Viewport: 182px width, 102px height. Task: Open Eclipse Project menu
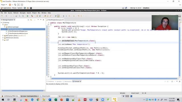[x=34, y=13]
